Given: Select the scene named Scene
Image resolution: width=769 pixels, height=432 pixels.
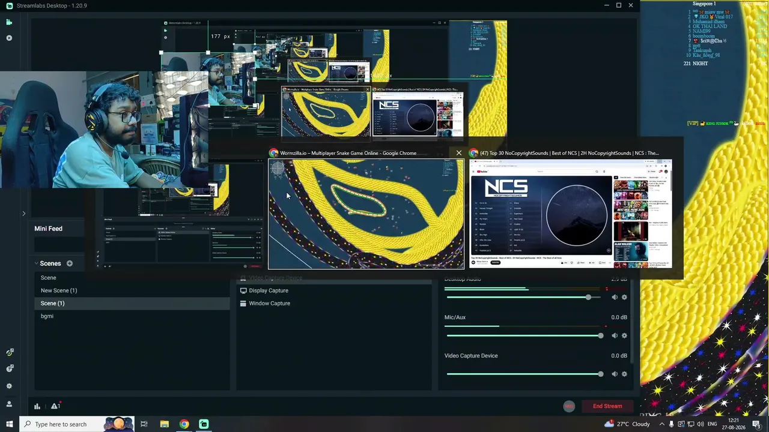Looking at the screenshot, I should click(132, 278).
